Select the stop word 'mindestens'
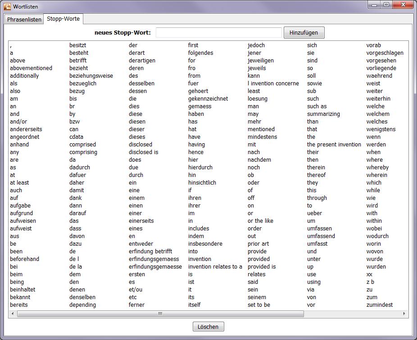 coord(263,137)
